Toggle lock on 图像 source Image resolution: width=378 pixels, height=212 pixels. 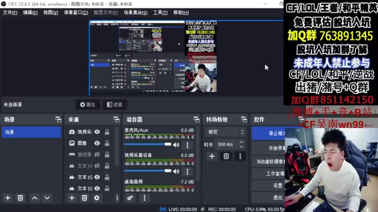[x=107, y=143]
